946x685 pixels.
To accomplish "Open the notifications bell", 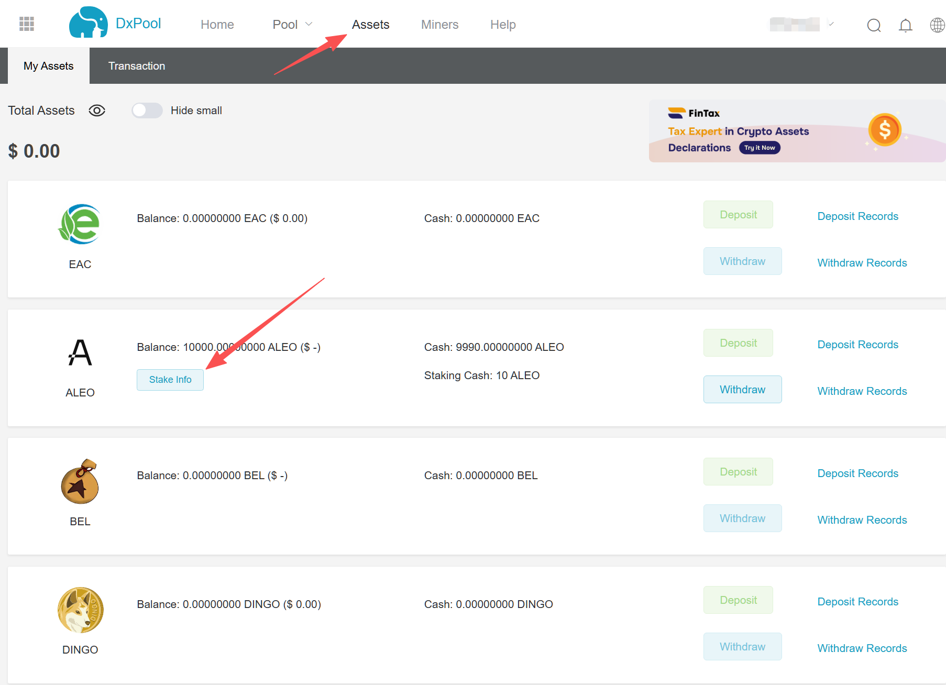I will (x=905, y=25).
